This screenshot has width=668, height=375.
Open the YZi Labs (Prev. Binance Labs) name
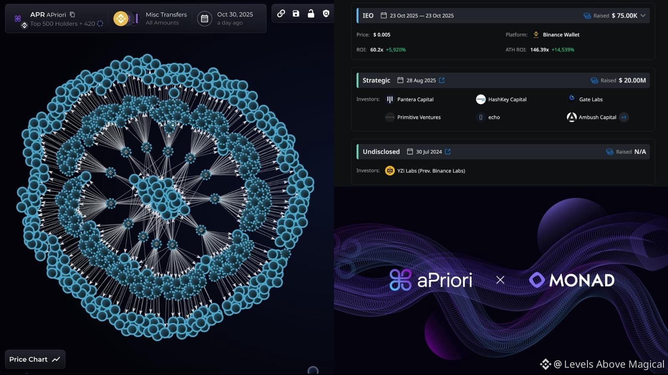click(431, 170)
